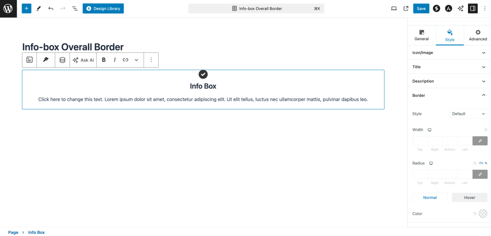The image size is (491, 236).
Task: Expand the Icon/Image section
Action: pyautogui.click(x=449, y=52)
